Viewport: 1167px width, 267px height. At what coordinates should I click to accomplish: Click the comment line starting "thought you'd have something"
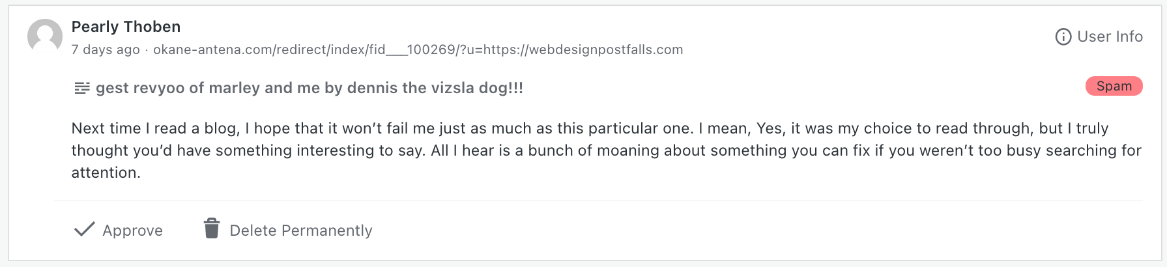pos(606,150)
